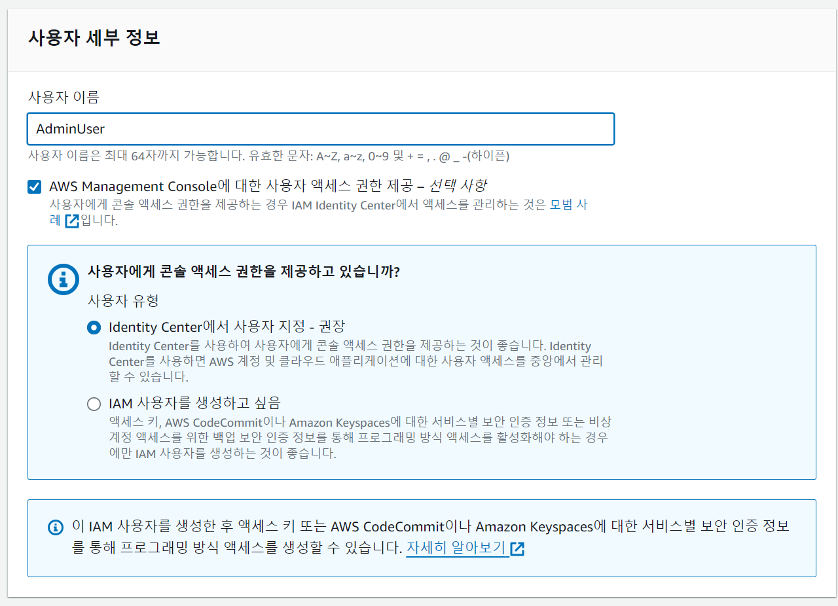Viewport: 838px width, 606px height.
Task: Click the 사용자 이름 input field with AdminUser
Action: pos(321,129)
